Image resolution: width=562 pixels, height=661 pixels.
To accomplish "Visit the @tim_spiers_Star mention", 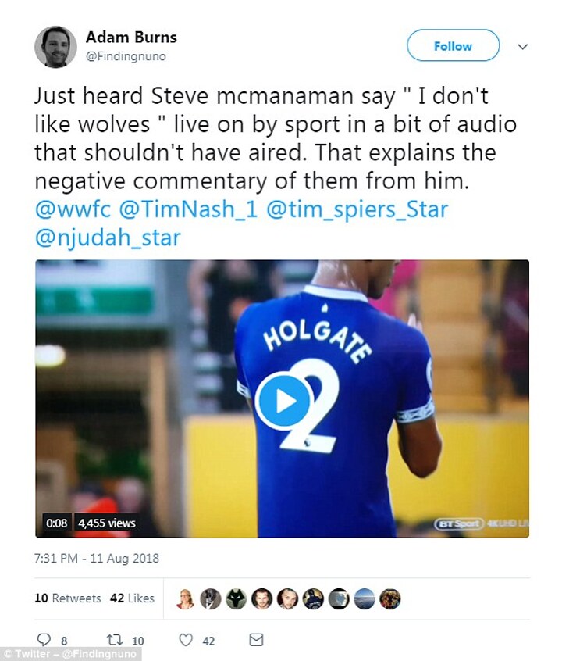I will click(355, 209).
